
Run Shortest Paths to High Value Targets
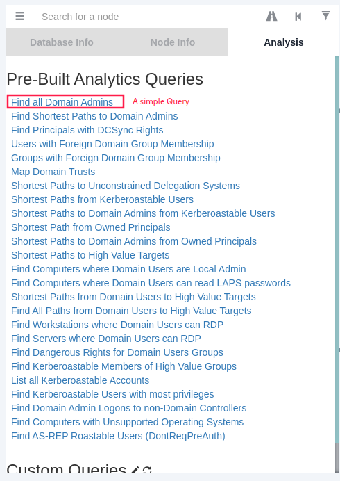(x=90, y=255)
